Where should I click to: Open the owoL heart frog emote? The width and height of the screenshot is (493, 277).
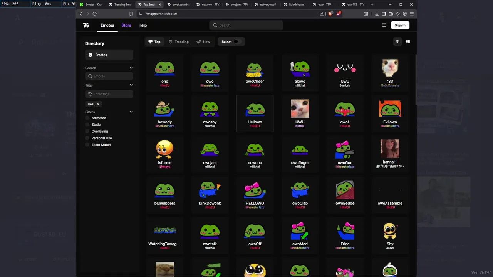345,113
